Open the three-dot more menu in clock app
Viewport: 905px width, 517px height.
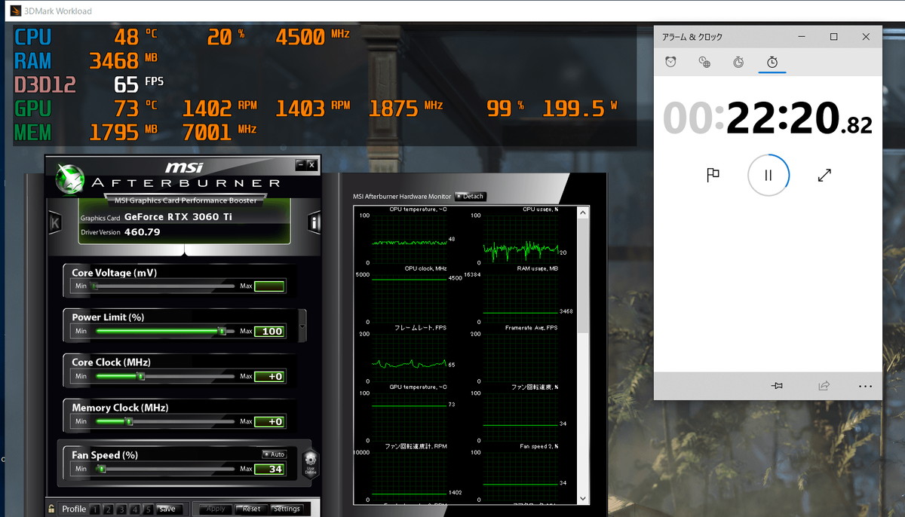tap(865, 386)
